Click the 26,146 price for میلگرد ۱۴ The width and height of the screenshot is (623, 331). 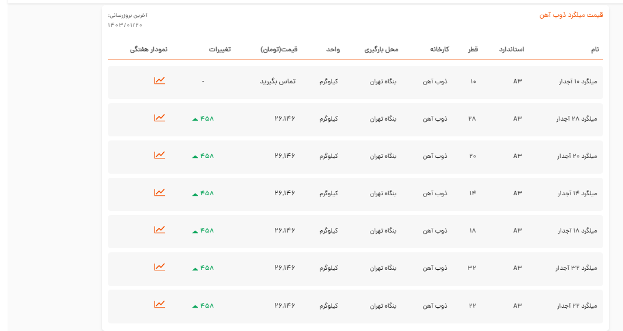285,193
